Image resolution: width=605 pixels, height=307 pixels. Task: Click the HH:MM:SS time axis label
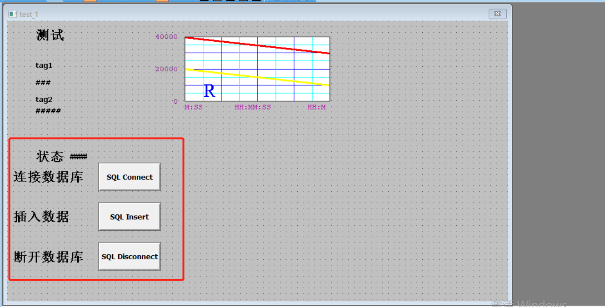[x=253, y=107]
